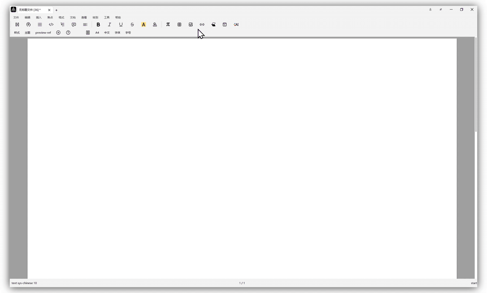Click the plus circle add-package button
This screenshot has width=487, height=293.
coord(58,33)
